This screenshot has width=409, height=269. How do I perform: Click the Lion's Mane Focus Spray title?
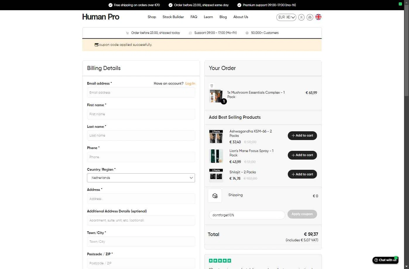(x=251, y=153)
